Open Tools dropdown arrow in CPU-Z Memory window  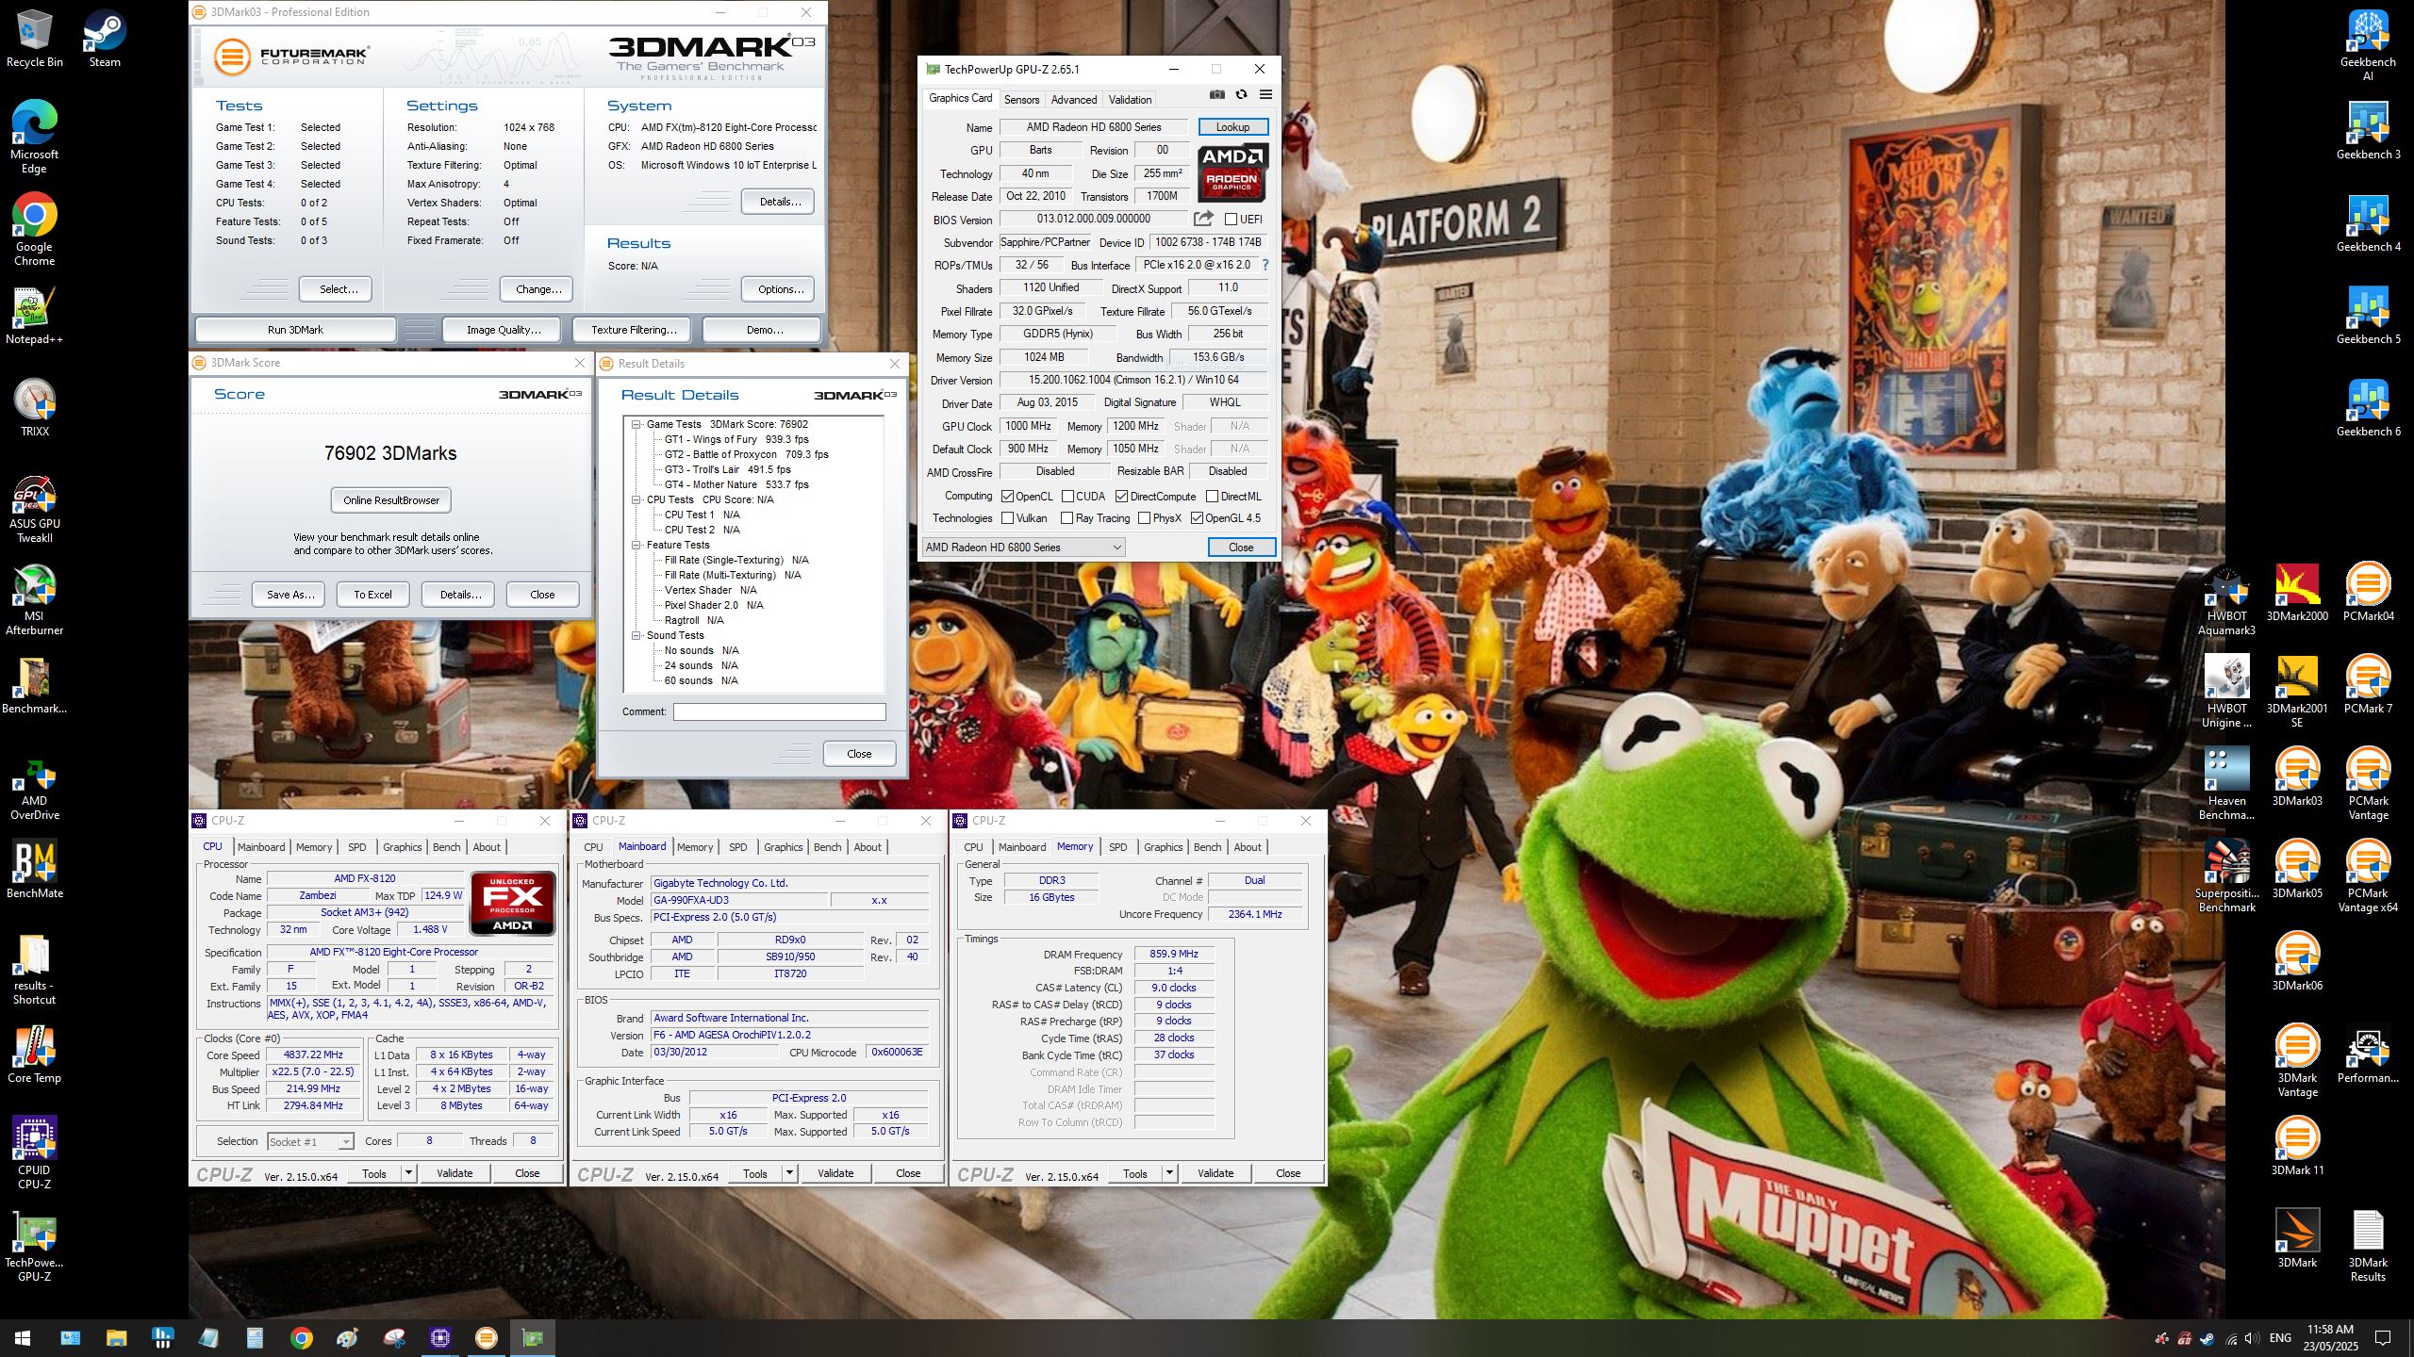click(x=1169, y=1173)
